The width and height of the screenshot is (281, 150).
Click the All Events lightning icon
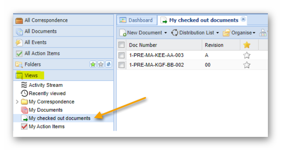pos(19,43)
